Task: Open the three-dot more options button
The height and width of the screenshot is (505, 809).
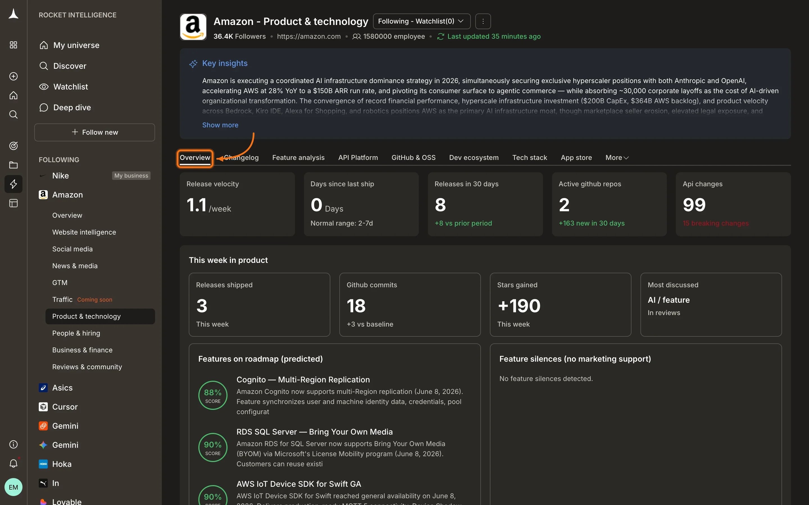Action: [x=483, y=21]
